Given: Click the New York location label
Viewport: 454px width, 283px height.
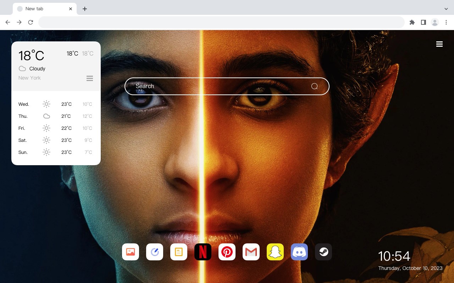Looking at the screenshot, I should click(x=29, y=78).
